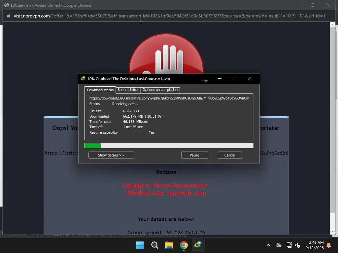Click the Chrome address bar URL
This screenshot has height=253, width=338.
tap(171, 16)
